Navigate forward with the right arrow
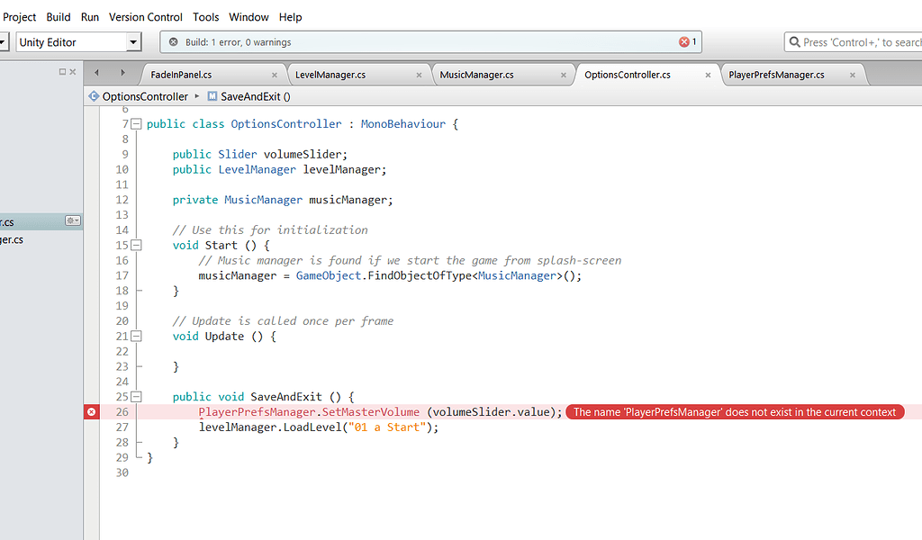This screenshot has height=540, width=922. pos(122,73)
